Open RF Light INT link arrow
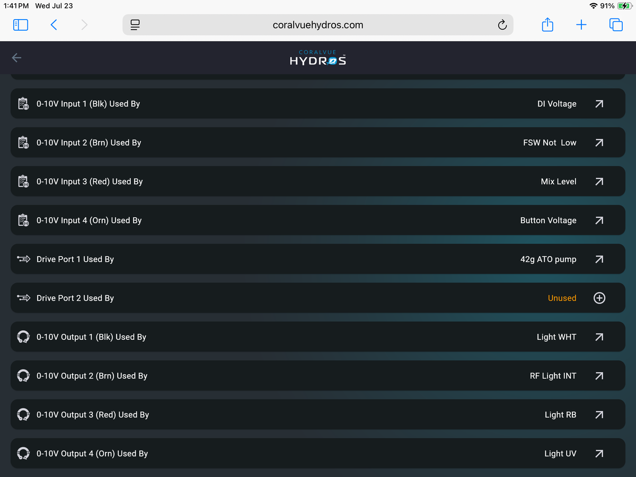 pyautogui.click(x=599, y=376)
